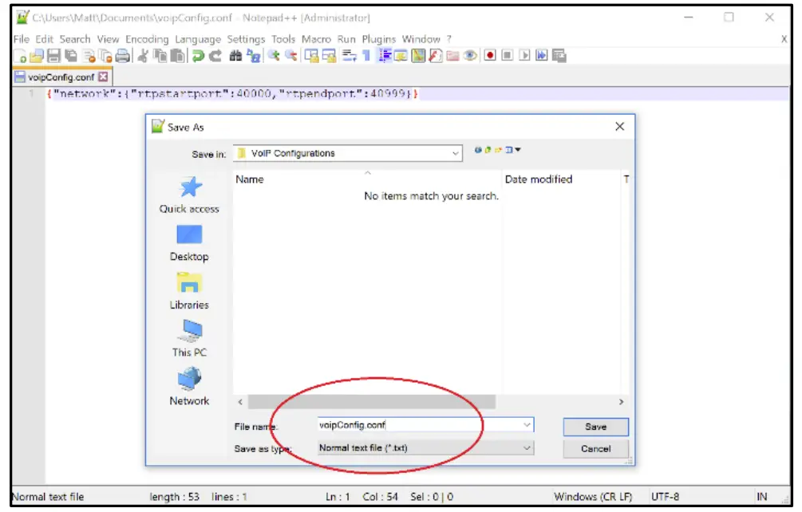The height and width of the screenshot is (512, 802).
Task: Click the Save All toolbar icon
Action: (70, 56)
